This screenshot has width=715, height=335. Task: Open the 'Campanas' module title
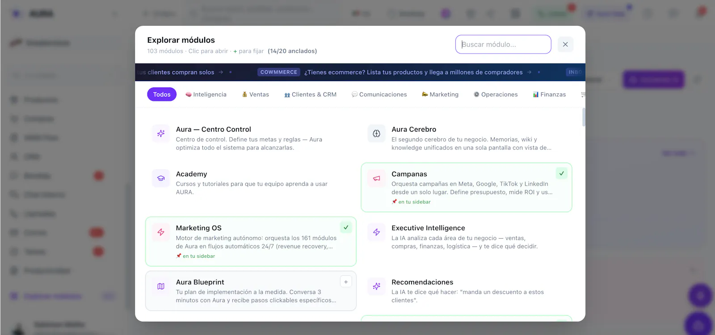tap(409, 174)
